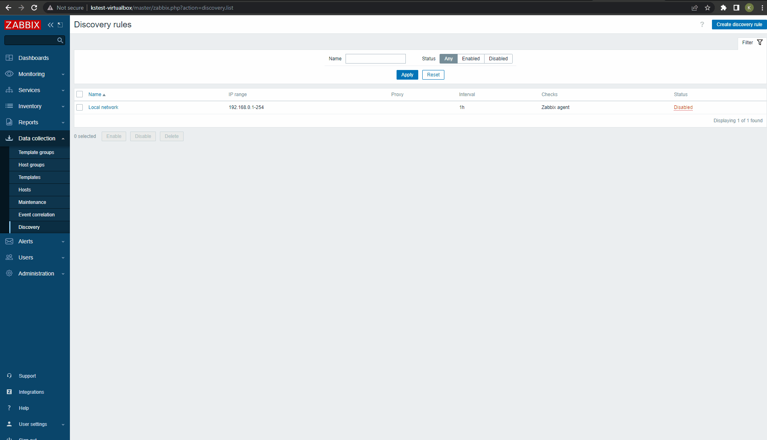The width and height of the screenshot is (767, 440).
Task: Check the select-all checkbox in table header
Action: click(80, 95)
